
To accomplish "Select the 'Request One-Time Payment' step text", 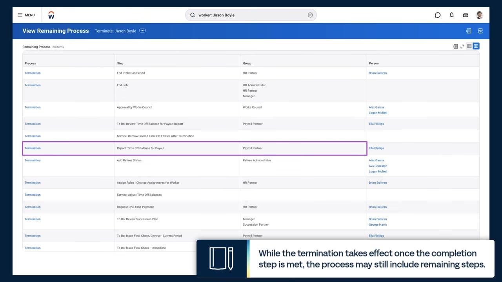I will click(x=135, y=207).
